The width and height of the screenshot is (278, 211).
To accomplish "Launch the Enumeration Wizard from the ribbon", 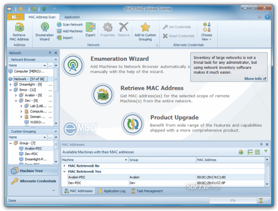I will click(x=44, y=32).
